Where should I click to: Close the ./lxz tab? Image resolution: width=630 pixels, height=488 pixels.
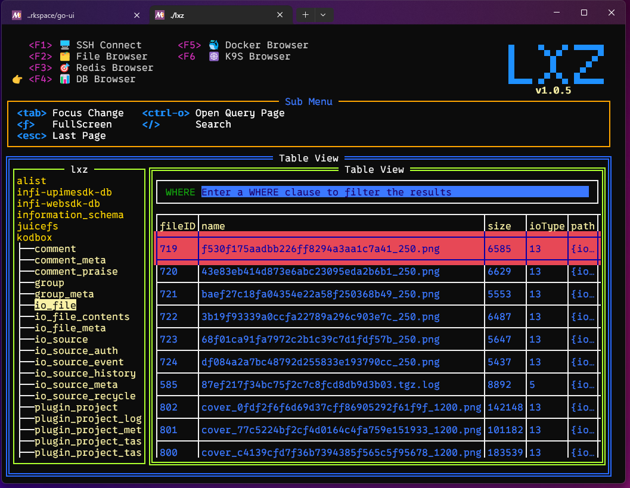point(280,15)
